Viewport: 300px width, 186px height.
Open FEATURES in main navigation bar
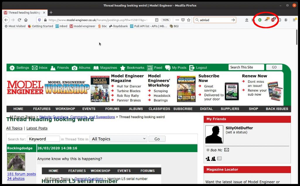pyautogui.click(x=42, y=109)
